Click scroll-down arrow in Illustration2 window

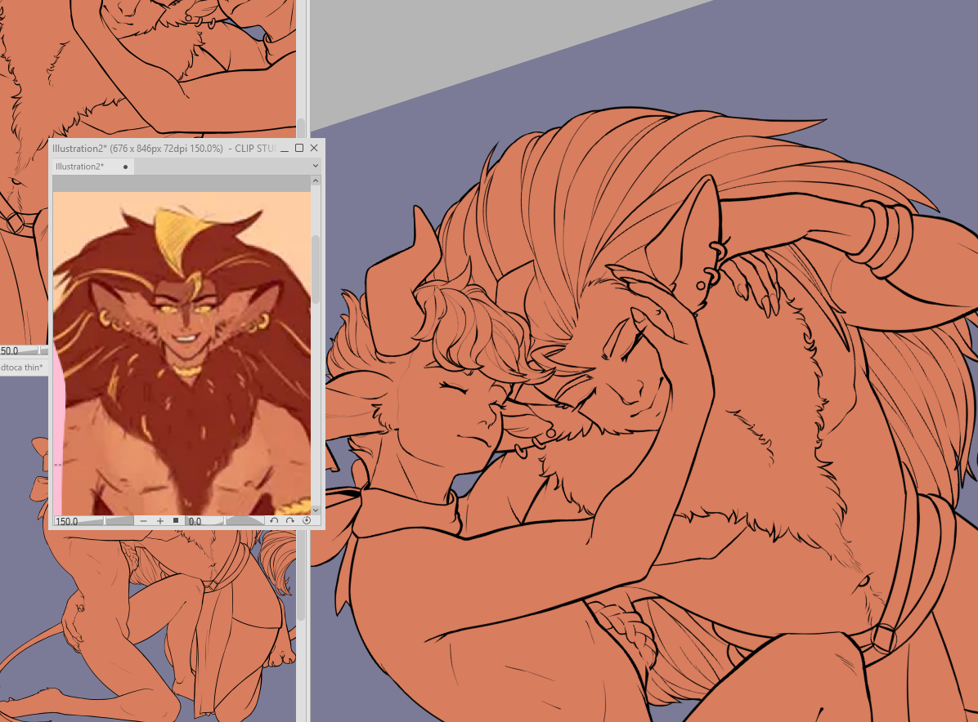(x=316, y=510)
